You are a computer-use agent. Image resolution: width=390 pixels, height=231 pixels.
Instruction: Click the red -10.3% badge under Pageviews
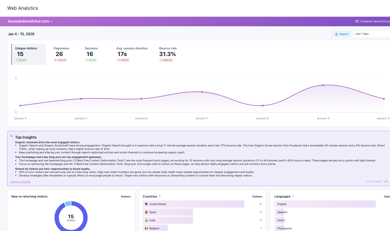coord(60,60)
